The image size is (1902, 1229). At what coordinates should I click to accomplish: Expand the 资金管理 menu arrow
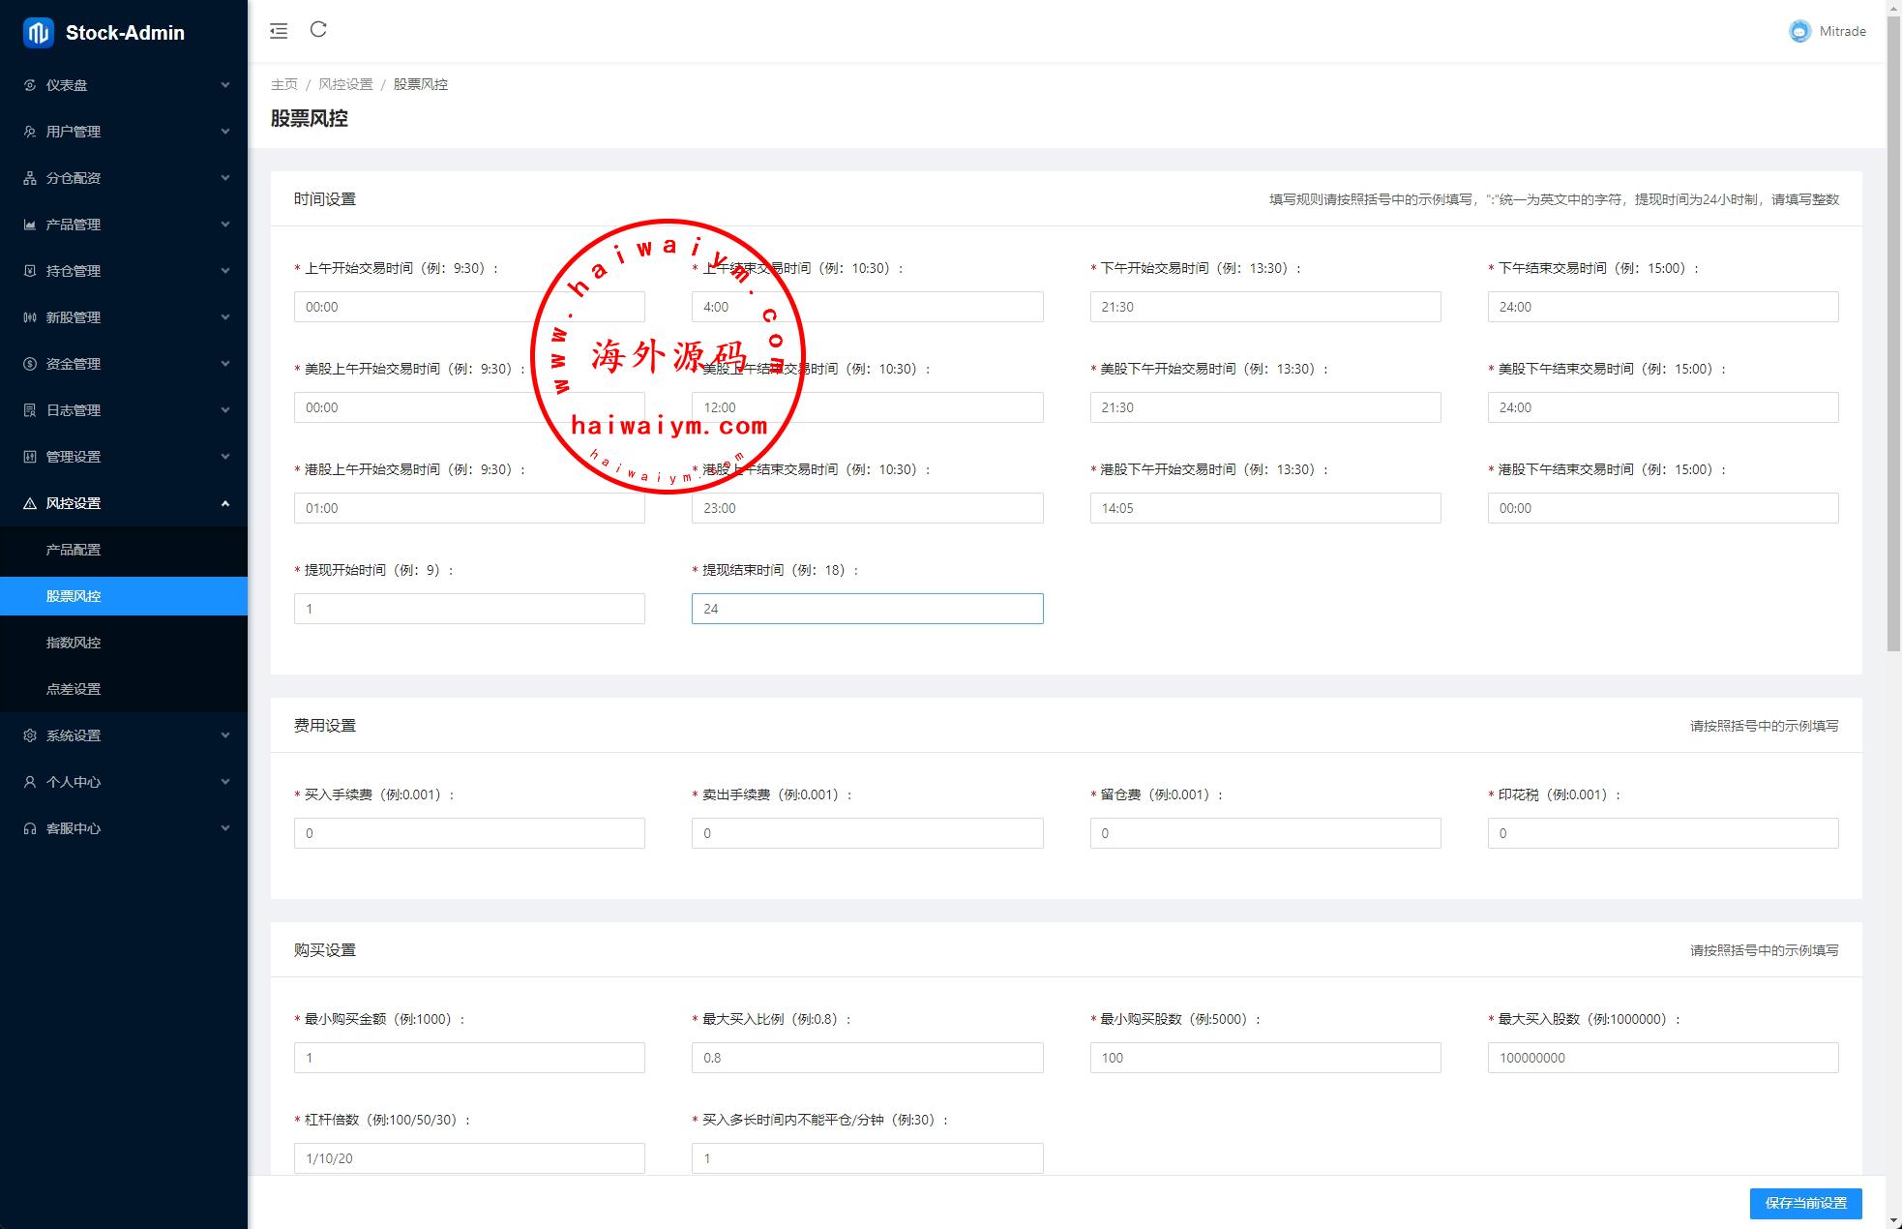pyautogui.click(x=225, y=364)
